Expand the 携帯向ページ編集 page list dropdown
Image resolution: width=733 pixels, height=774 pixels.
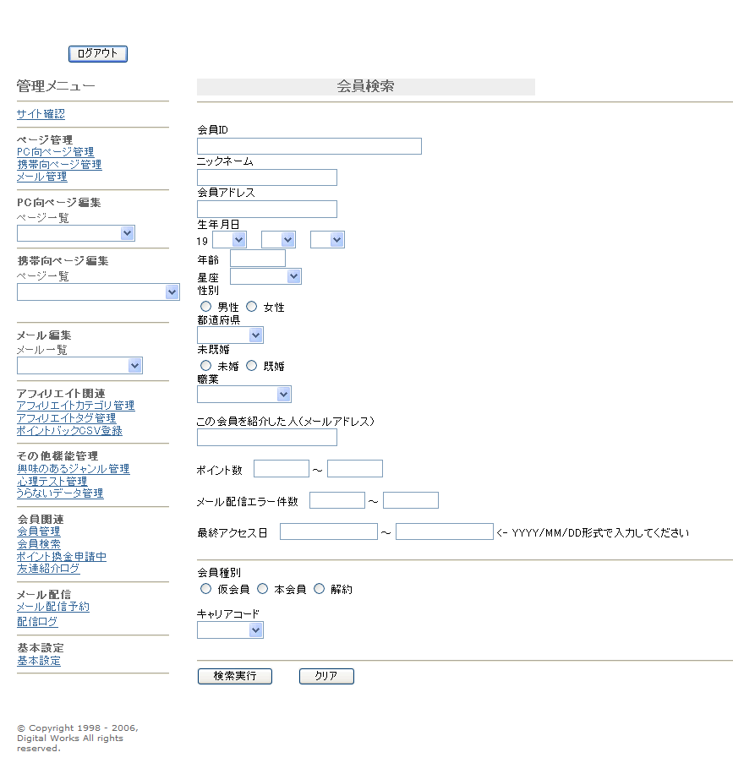98,292
